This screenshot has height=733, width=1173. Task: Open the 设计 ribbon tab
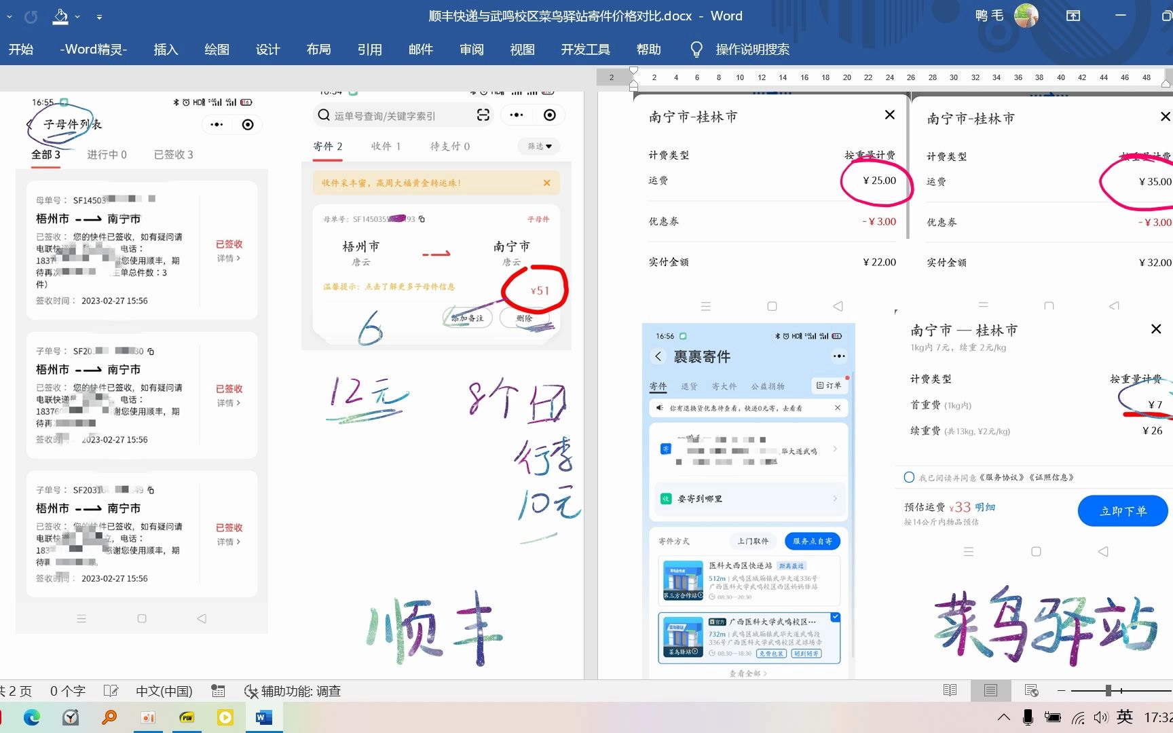tap(267, 50)
